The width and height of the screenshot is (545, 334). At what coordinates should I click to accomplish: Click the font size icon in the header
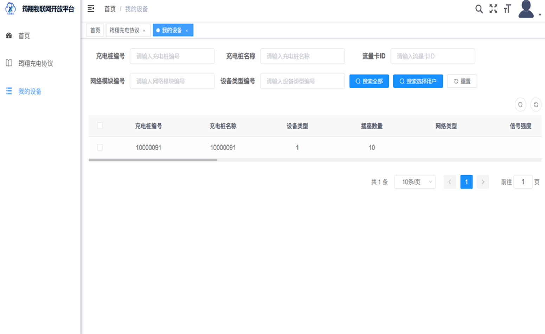[x=507, y=9]
